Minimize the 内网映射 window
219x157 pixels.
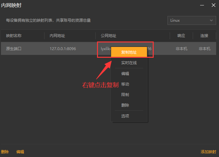pyautogui.click(x=202, y=5)
